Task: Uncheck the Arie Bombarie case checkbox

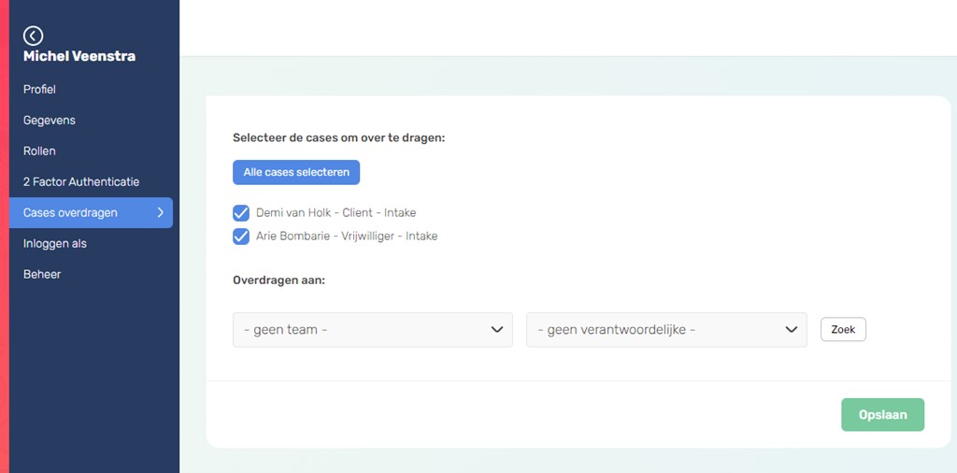Action: (x=241, y=236)
